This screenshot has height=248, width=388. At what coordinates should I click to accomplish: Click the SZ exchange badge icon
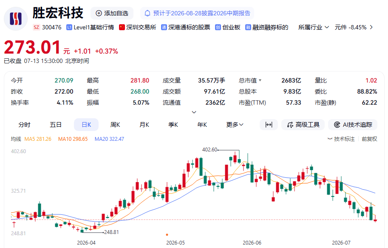coord(37,27)
